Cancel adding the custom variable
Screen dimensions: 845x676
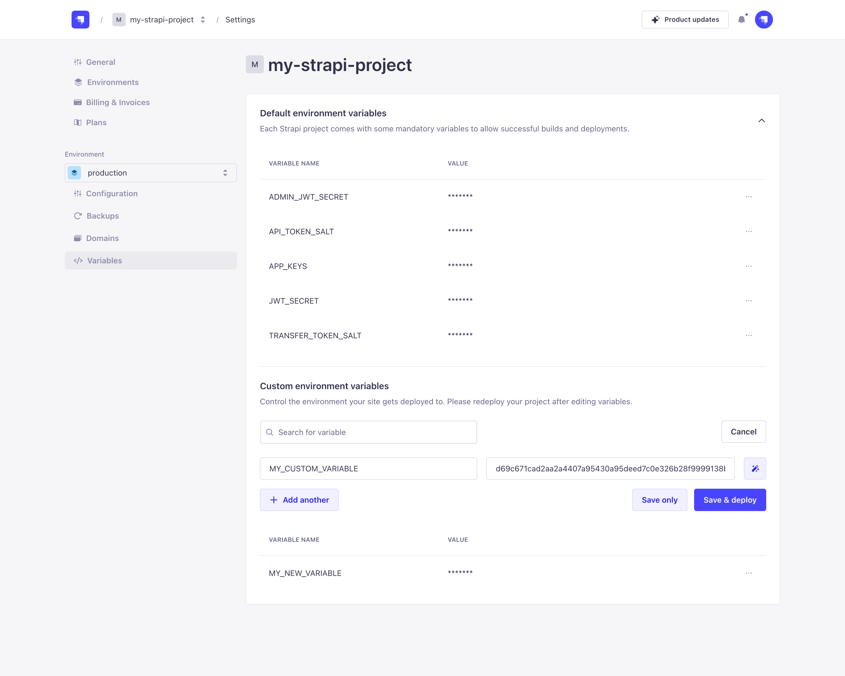tap(744, 432)
